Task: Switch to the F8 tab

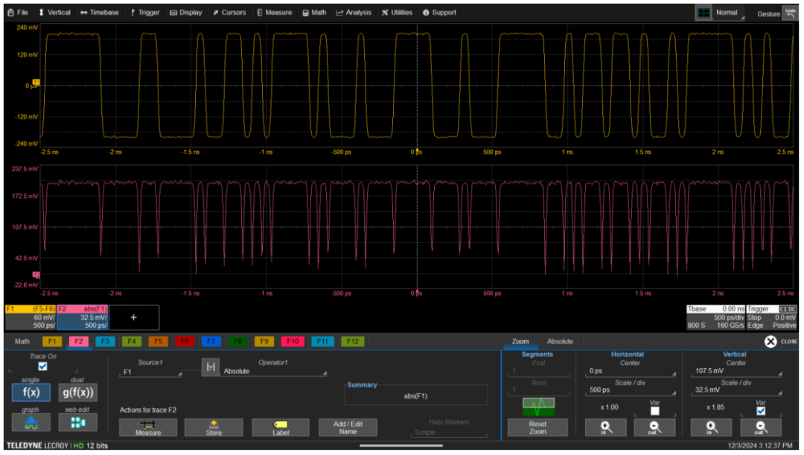Action: pos(238,341)
